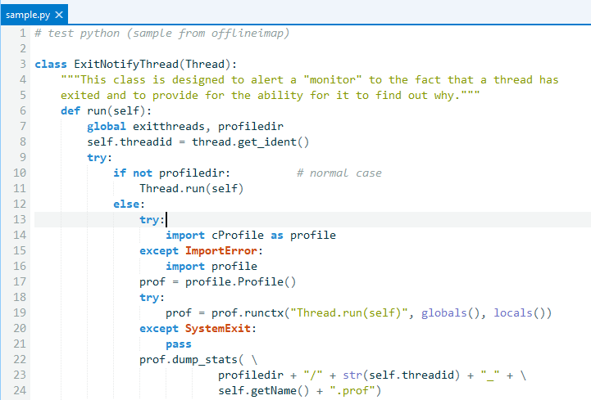Click 'SystemExit' in the except statement
This screenshot has width=591, height=400.
click(218, 328)
